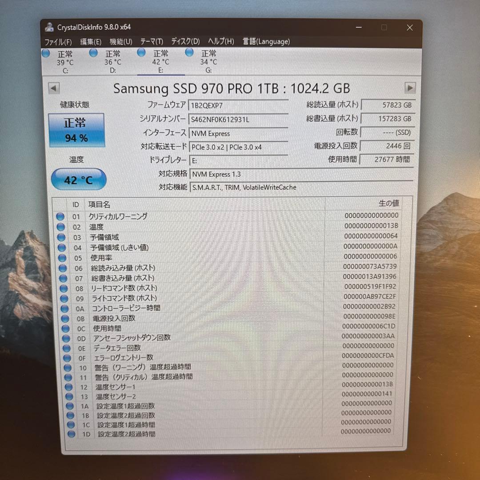Click status icon for 1A 設定温度1超過回数
Screen dimensions: 480x480
(x=70, y=406)
